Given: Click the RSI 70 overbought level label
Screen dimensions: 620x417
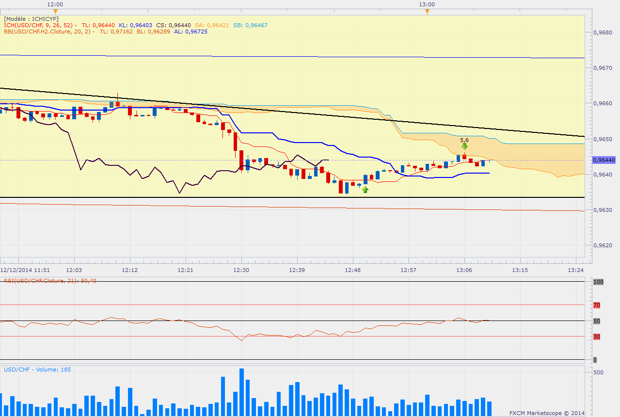Looking at the screenshot, I should click(597, 305).
